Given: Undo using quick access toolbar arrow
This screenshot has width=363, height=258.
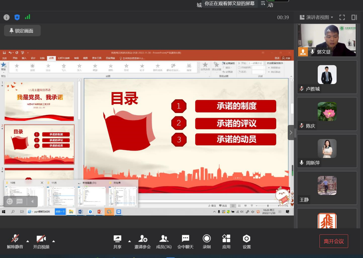Looking at the screenshot, I should pos(10,53).
